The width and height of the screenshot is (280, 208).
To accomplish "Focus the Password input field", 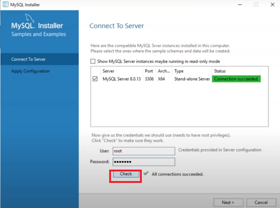I will pos(144,162).
